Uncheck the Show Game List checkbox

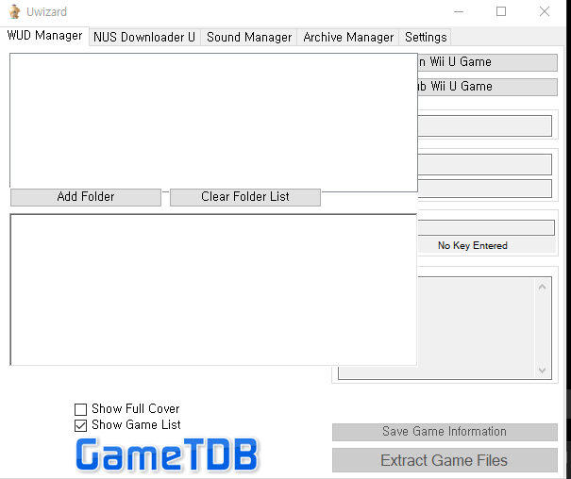click(x=80, y=425)
